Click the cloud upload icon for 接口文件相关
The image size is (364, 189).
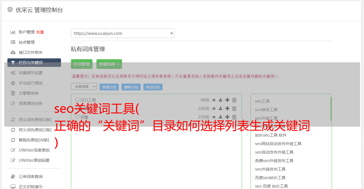tap(13, 52)
